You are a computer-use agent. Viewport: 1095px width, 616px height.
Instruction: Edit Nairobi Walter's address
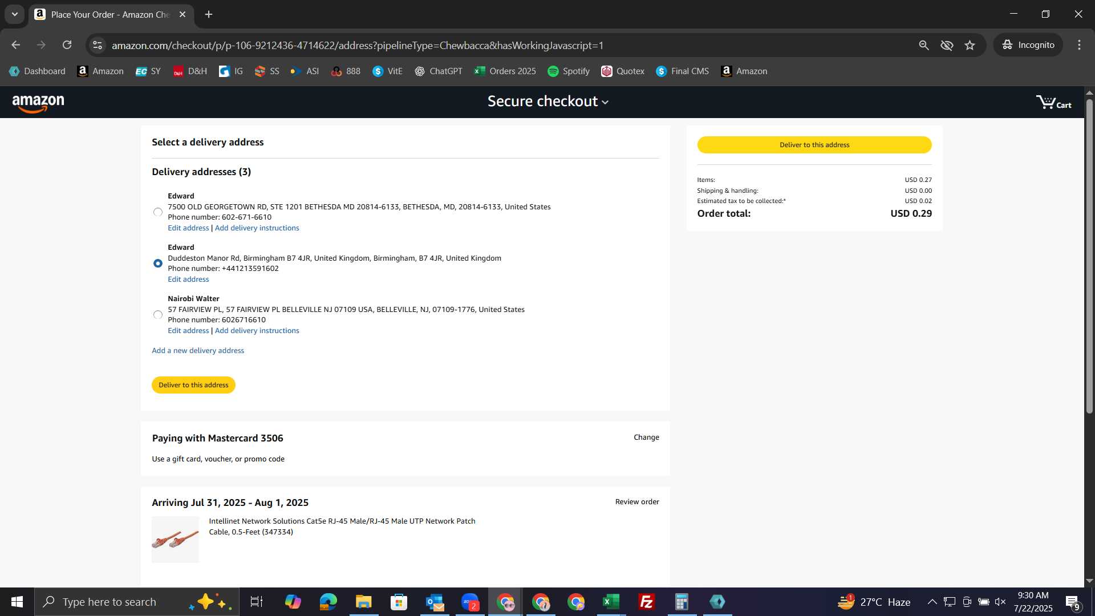click(x=188, y=331)
